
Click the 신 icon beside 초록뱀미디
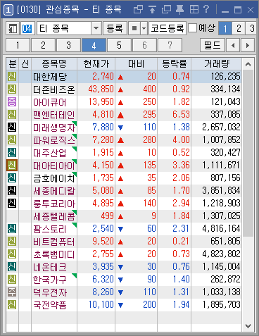12,254
